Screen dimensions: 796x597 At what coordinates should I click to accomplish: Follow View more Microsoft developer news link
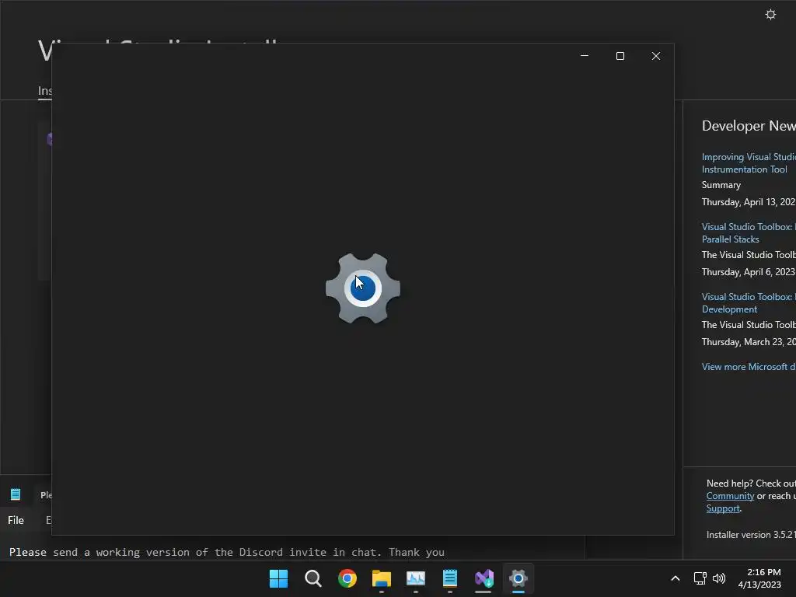pyautogui.click(x=749, y=367)
